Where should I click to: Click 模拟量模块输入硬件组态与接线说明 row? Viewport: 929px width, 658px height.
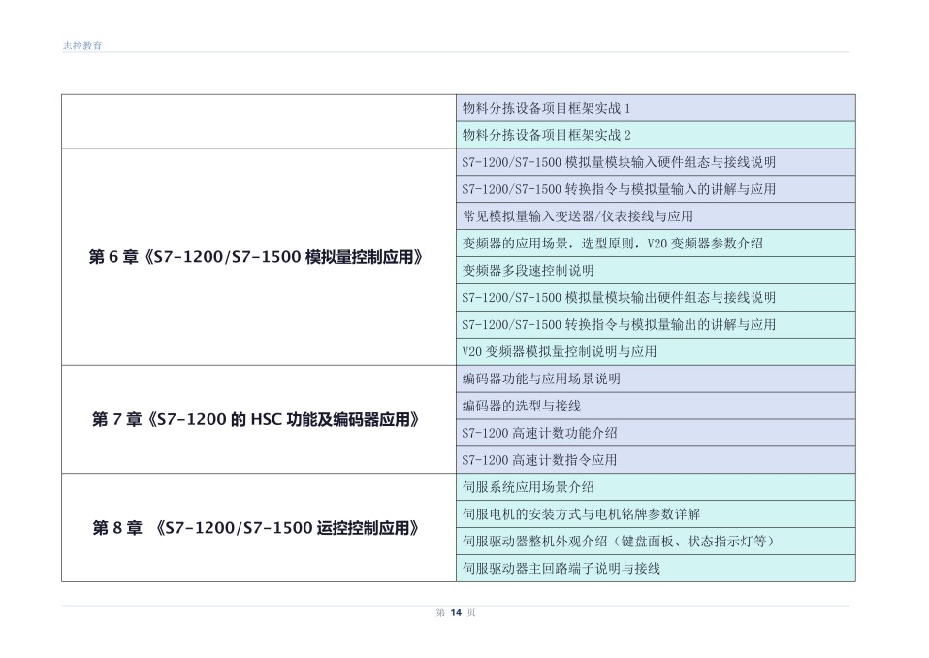(656, 162)
